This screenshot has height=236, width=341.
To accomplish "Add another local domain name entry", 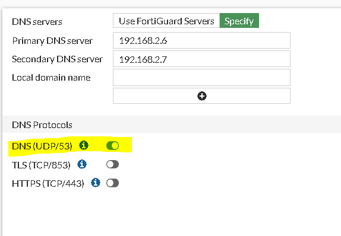I will 201,96.
